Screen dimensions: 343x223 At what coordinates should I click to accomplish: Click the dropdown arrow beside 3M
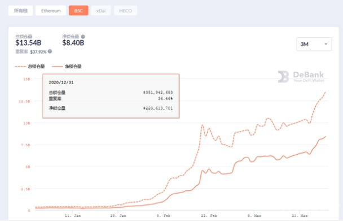point(326,44)
